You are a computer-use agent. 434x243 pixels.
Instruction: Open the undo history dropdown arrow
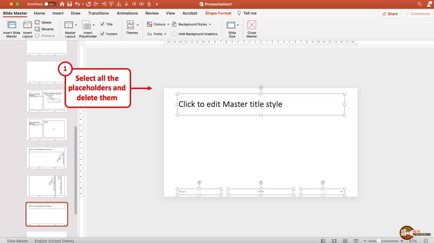pos(82,4)
